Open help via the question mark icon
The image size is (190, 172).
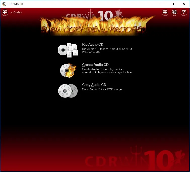(x=184, y=12)
